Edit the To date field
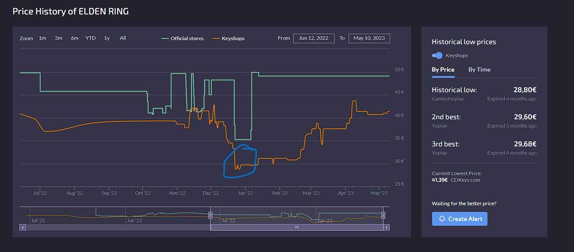574x252 pixels. (369, 38)
